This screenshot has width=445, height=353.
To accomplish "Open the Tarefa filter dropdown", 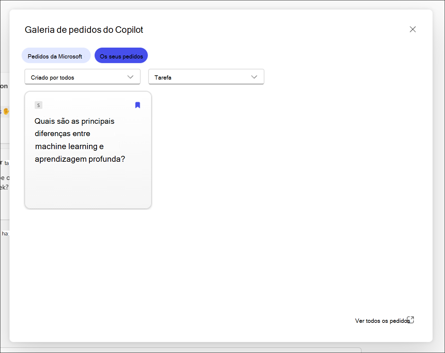I will pyautogui.click(x=206, y=77).
